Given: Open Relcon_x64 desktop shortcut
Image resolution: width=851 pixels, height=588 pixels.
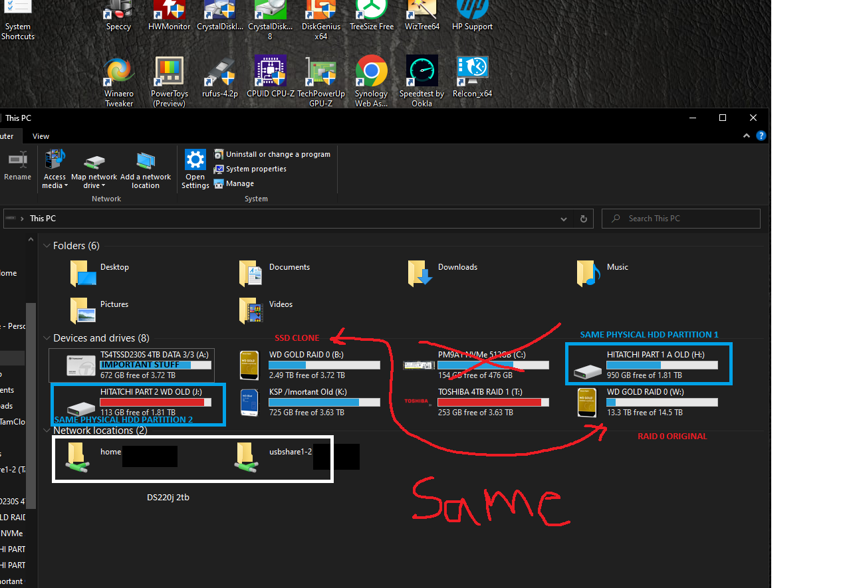Looking at the screenshot, I should pyautogui.click(x=472, y=77).
